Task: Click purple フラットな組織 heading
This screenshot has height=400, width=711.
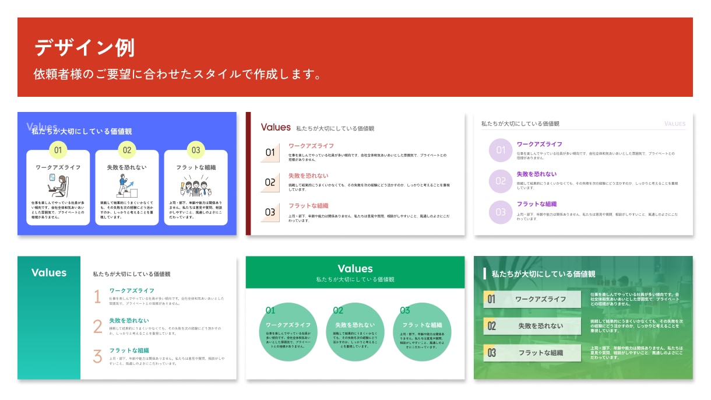Action: (537, 204)
